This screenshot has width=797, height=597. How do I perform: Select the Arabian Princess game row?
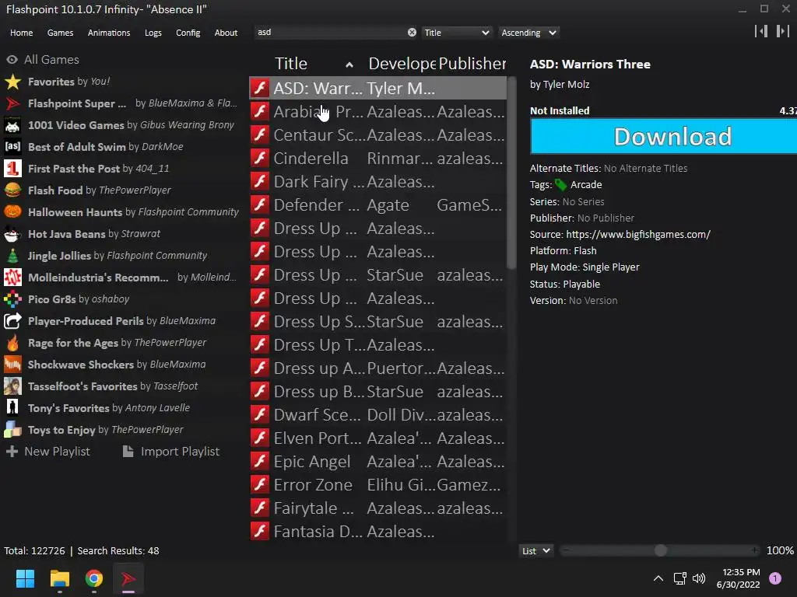(x=377, y=112)
